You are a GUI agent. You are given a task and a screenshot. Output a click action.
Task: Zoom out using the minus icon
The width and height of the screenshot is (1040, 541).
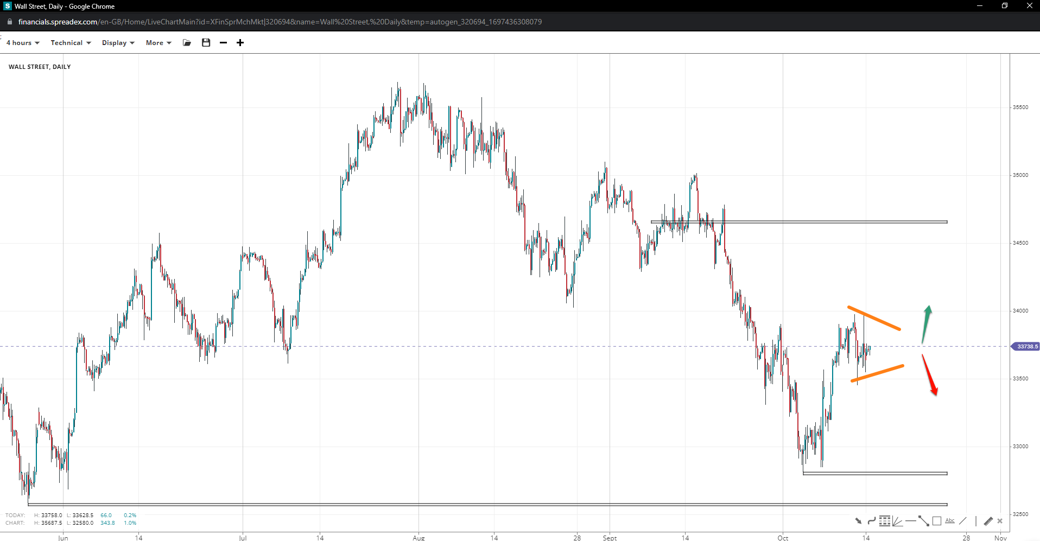pyautogui.click(x=223, y=43)
